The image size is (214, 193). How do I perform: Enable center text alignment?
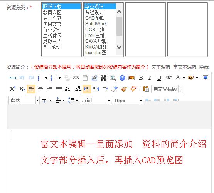(40, 89)
